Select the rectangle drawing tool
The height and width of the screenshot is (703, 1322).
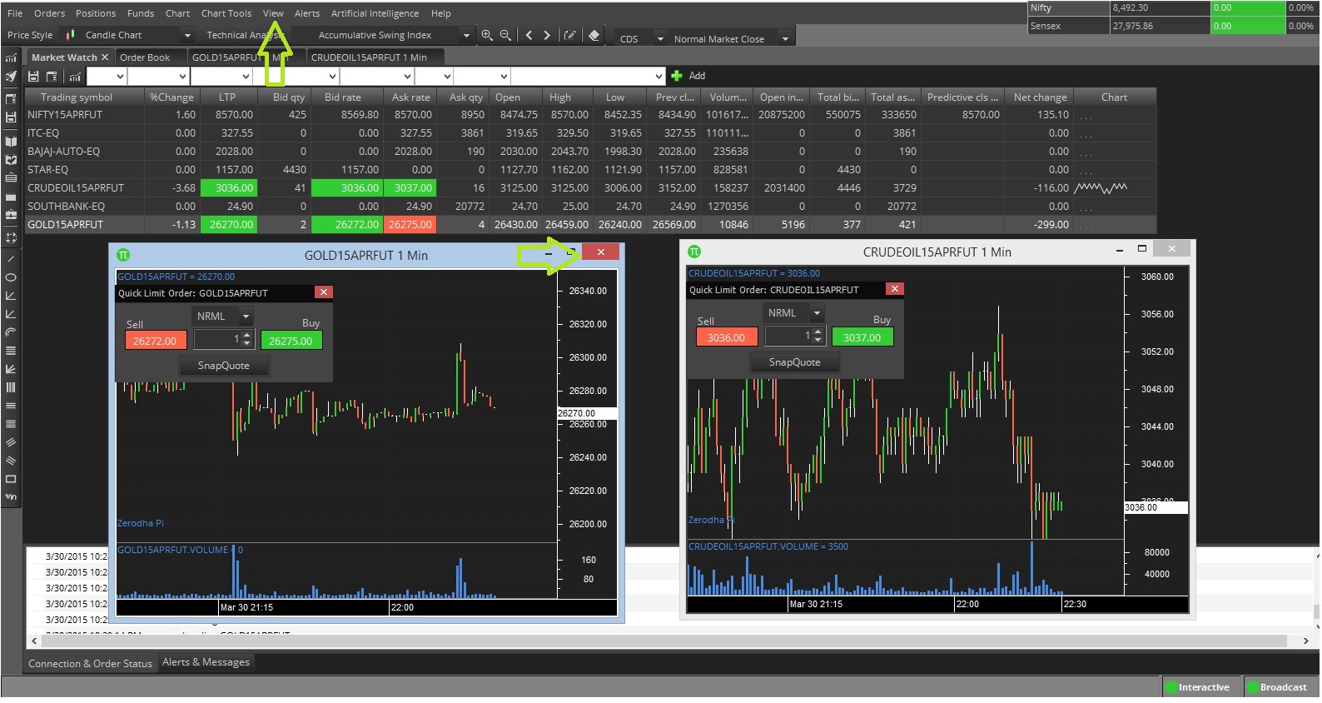pyautogui.click(x=11, y=479)
